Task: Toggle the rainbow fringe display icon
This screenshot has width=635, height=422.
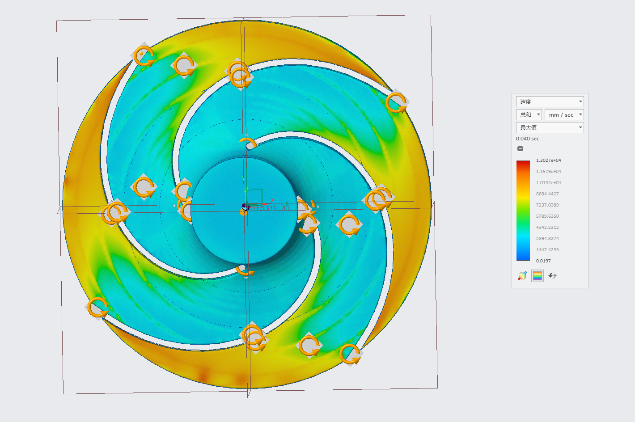Action: [x=538, y=276]
